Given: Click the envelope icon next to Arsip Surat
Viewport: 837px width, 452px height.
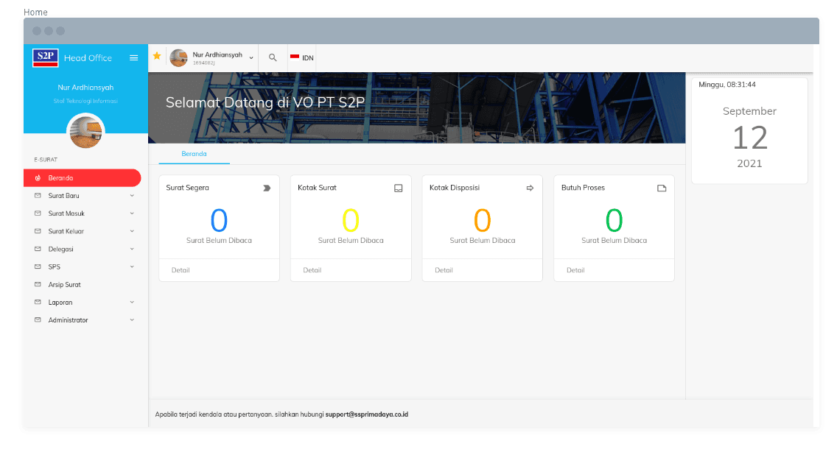Looking at the screenshot, I should pos(38,284).
